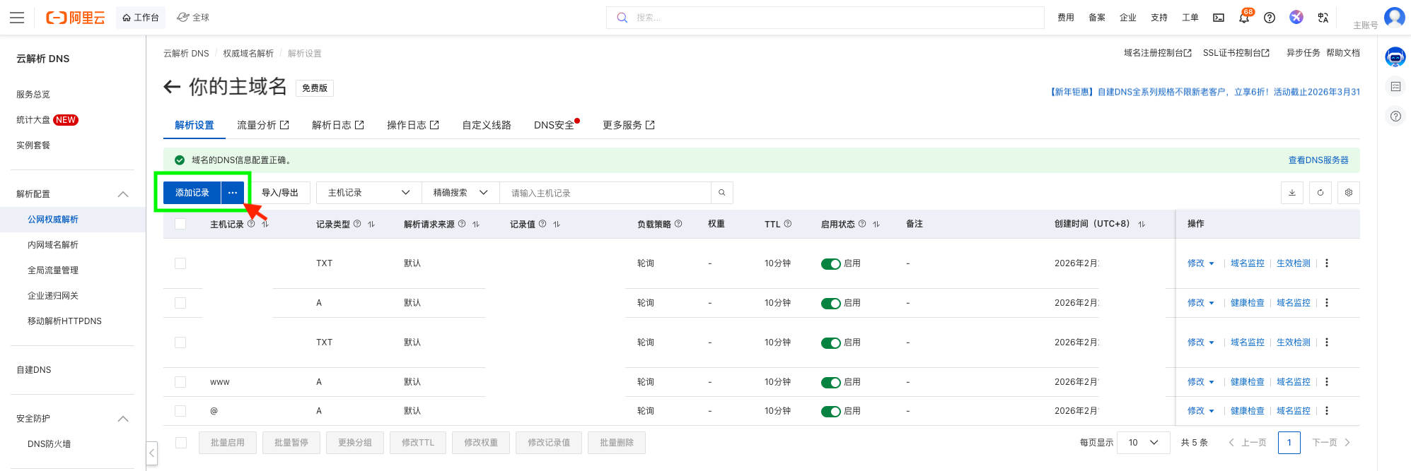Show help tooltip for 解析请求来源
This screenshot has height=471, width=1411.
tap(462, 224)
